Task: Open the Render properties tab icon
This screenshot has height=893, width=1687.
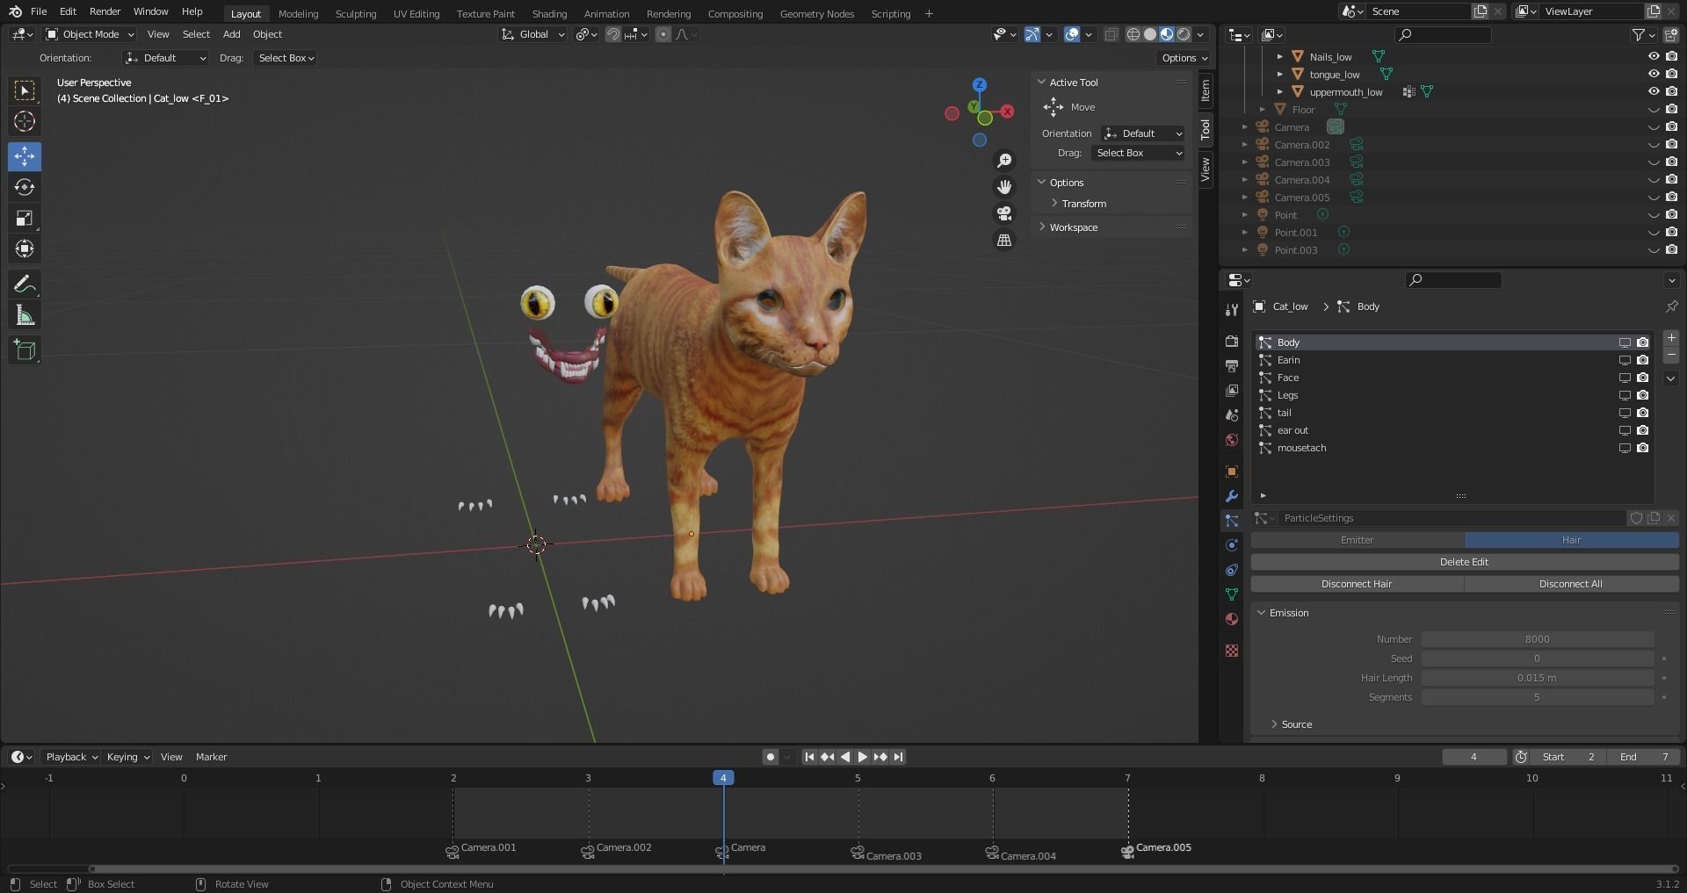Action: click(x=1232, y=341)
